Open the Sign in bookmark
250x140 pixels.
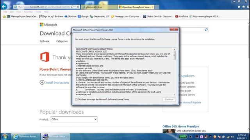[x=45, y=16]
